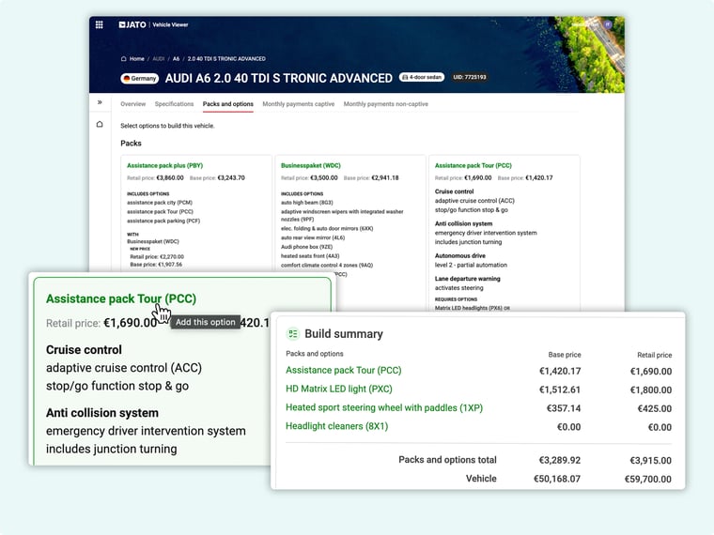Viewport: 714px width, 535px height.
Task: Open Headlight cleaners (8X1) link
Action: coord(336,426)
